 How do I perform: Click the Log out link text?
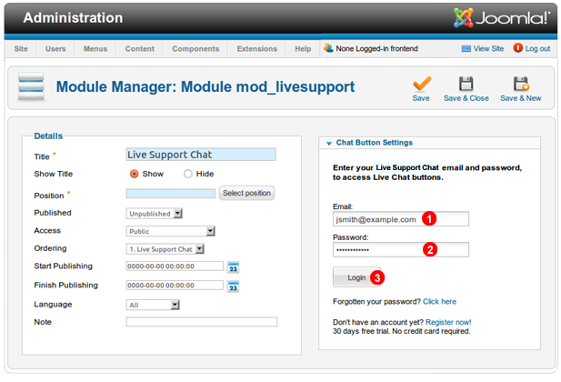click(537, 49)
